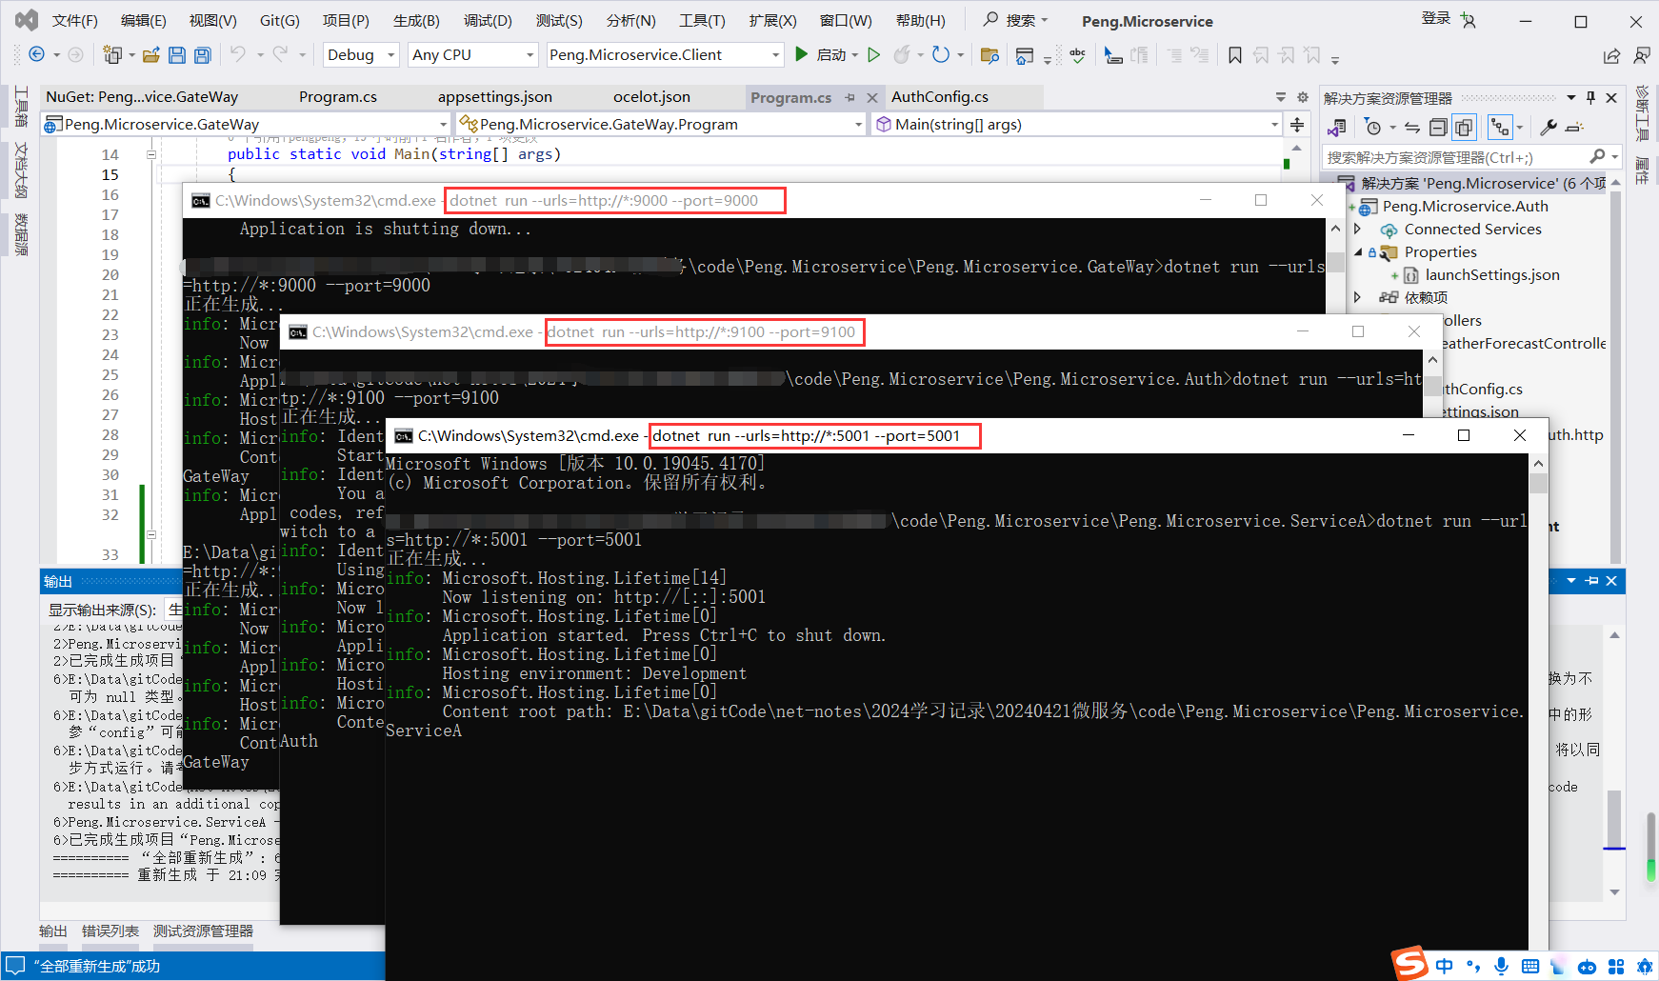Switch to the AuthConfig.cs tab
This screenshot has height=981, width=1659.
point(940,97)
